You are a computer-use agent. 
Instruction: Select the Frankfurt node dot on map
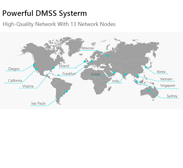click(91, 61)
